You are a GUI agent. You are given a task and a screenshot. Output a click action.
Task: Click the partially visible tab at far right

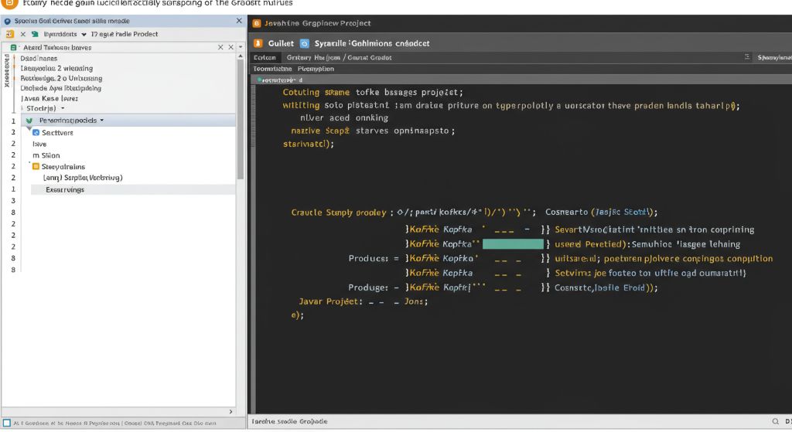(773, 57)
